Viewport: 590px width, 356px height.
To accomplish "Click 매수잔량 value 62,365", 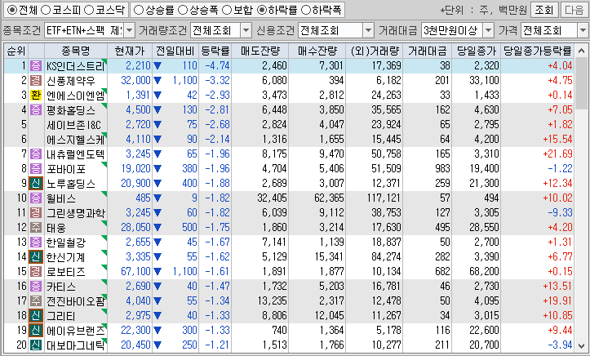I will click(x=329, y=198).
